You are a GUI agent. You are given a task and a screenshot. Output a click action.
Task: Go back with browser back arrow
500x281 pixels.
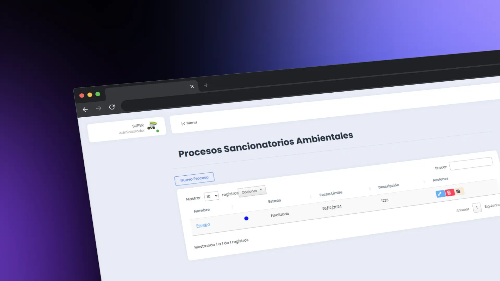[x=85, y=110]
